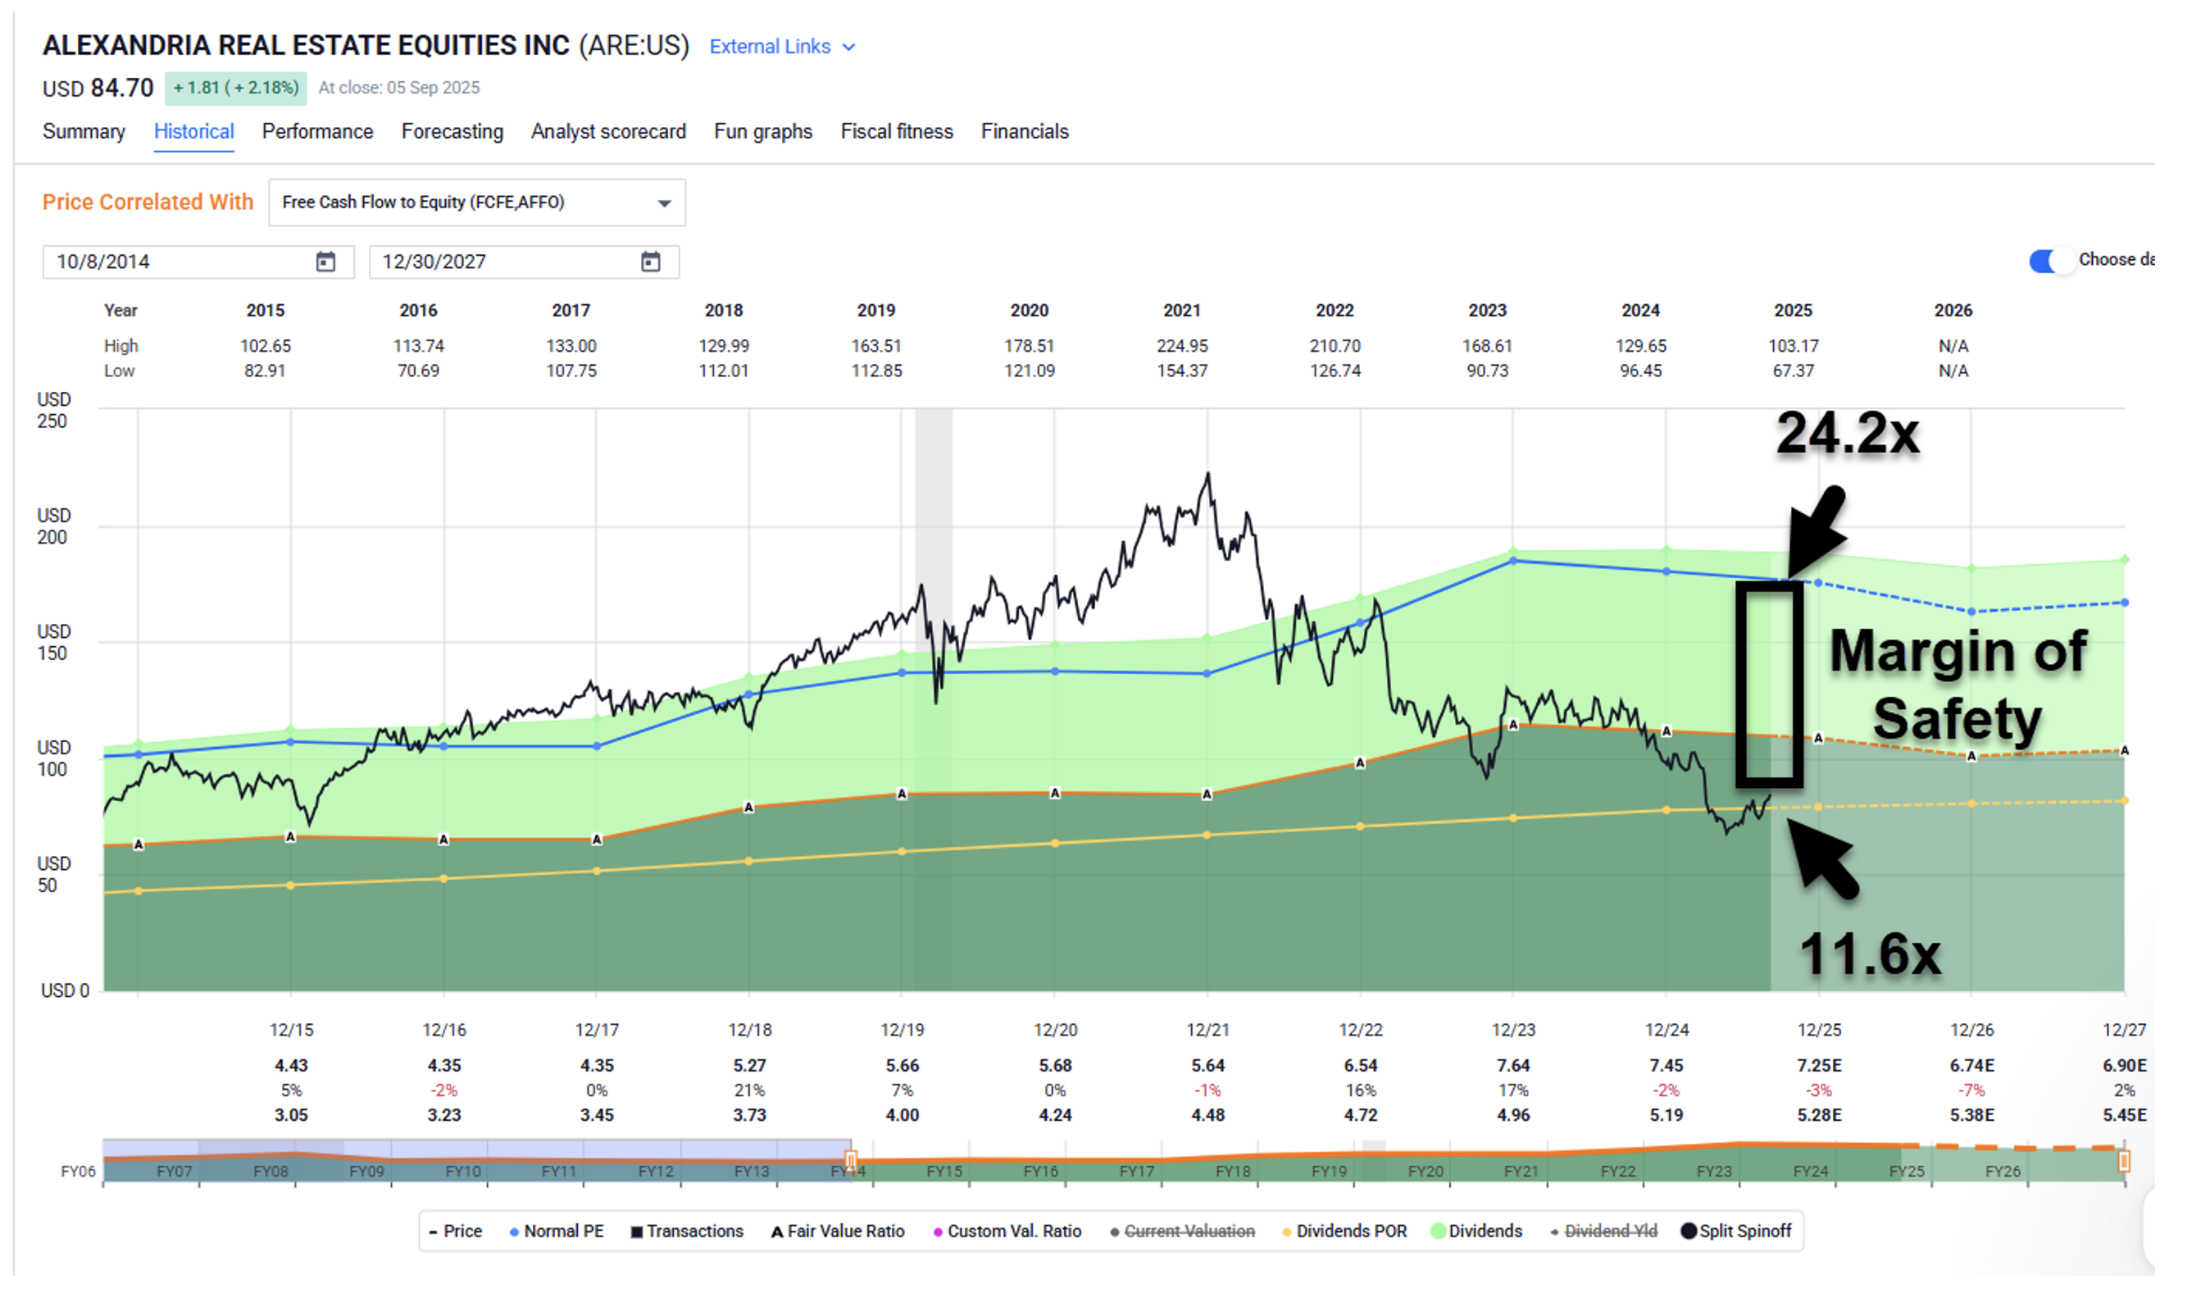Toggle the Price legend series
This screenshot has width=2210, height=1302.
click(455, 1231)
